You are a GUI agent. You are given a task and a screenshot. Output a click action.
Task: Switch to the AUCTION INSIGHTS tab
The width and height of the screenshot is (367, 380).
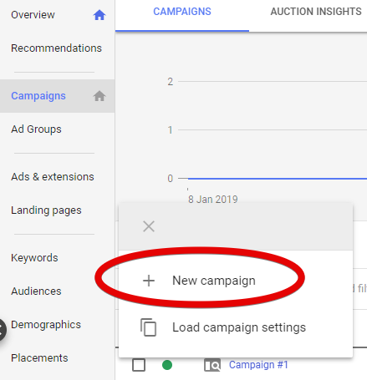(x=316, y=12)
